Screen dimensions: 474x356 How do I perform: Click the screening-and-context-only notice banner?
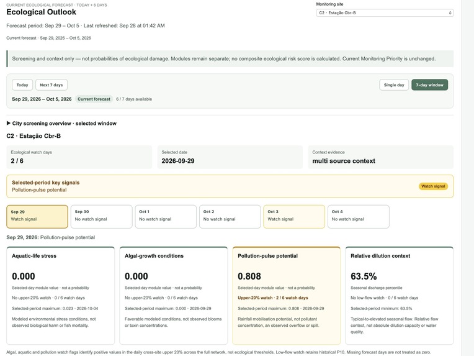tap(230, 59)
